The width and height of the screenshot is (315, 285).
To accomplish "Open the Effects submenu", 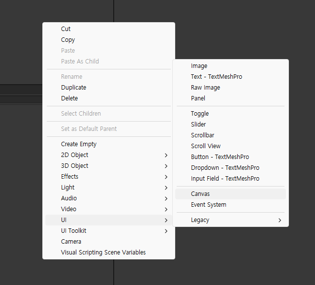I will coord(109,177).
